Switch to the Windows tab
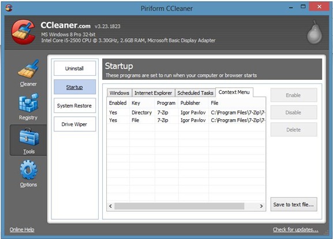Image resolution: width=333 pixels, height=239 pixels. coord(119,93)
